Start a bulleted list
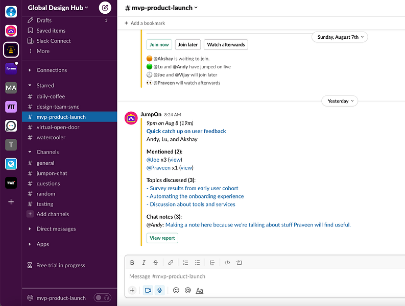 pyautogui.click(x=197, y=263)
